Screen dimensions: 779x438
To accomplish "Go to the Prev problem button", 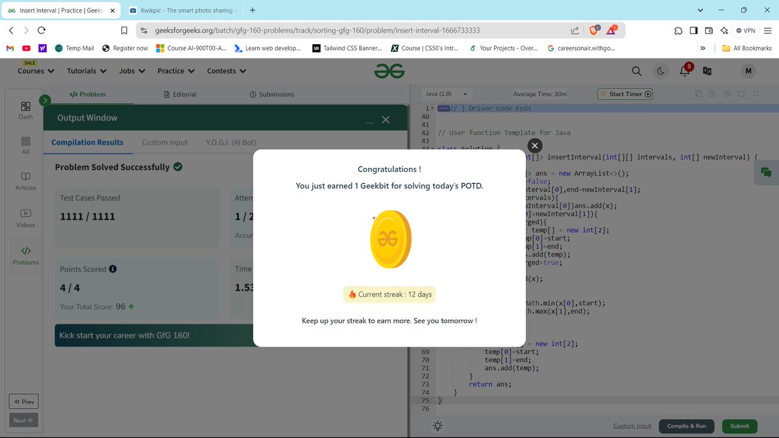I will coord(23,402).
